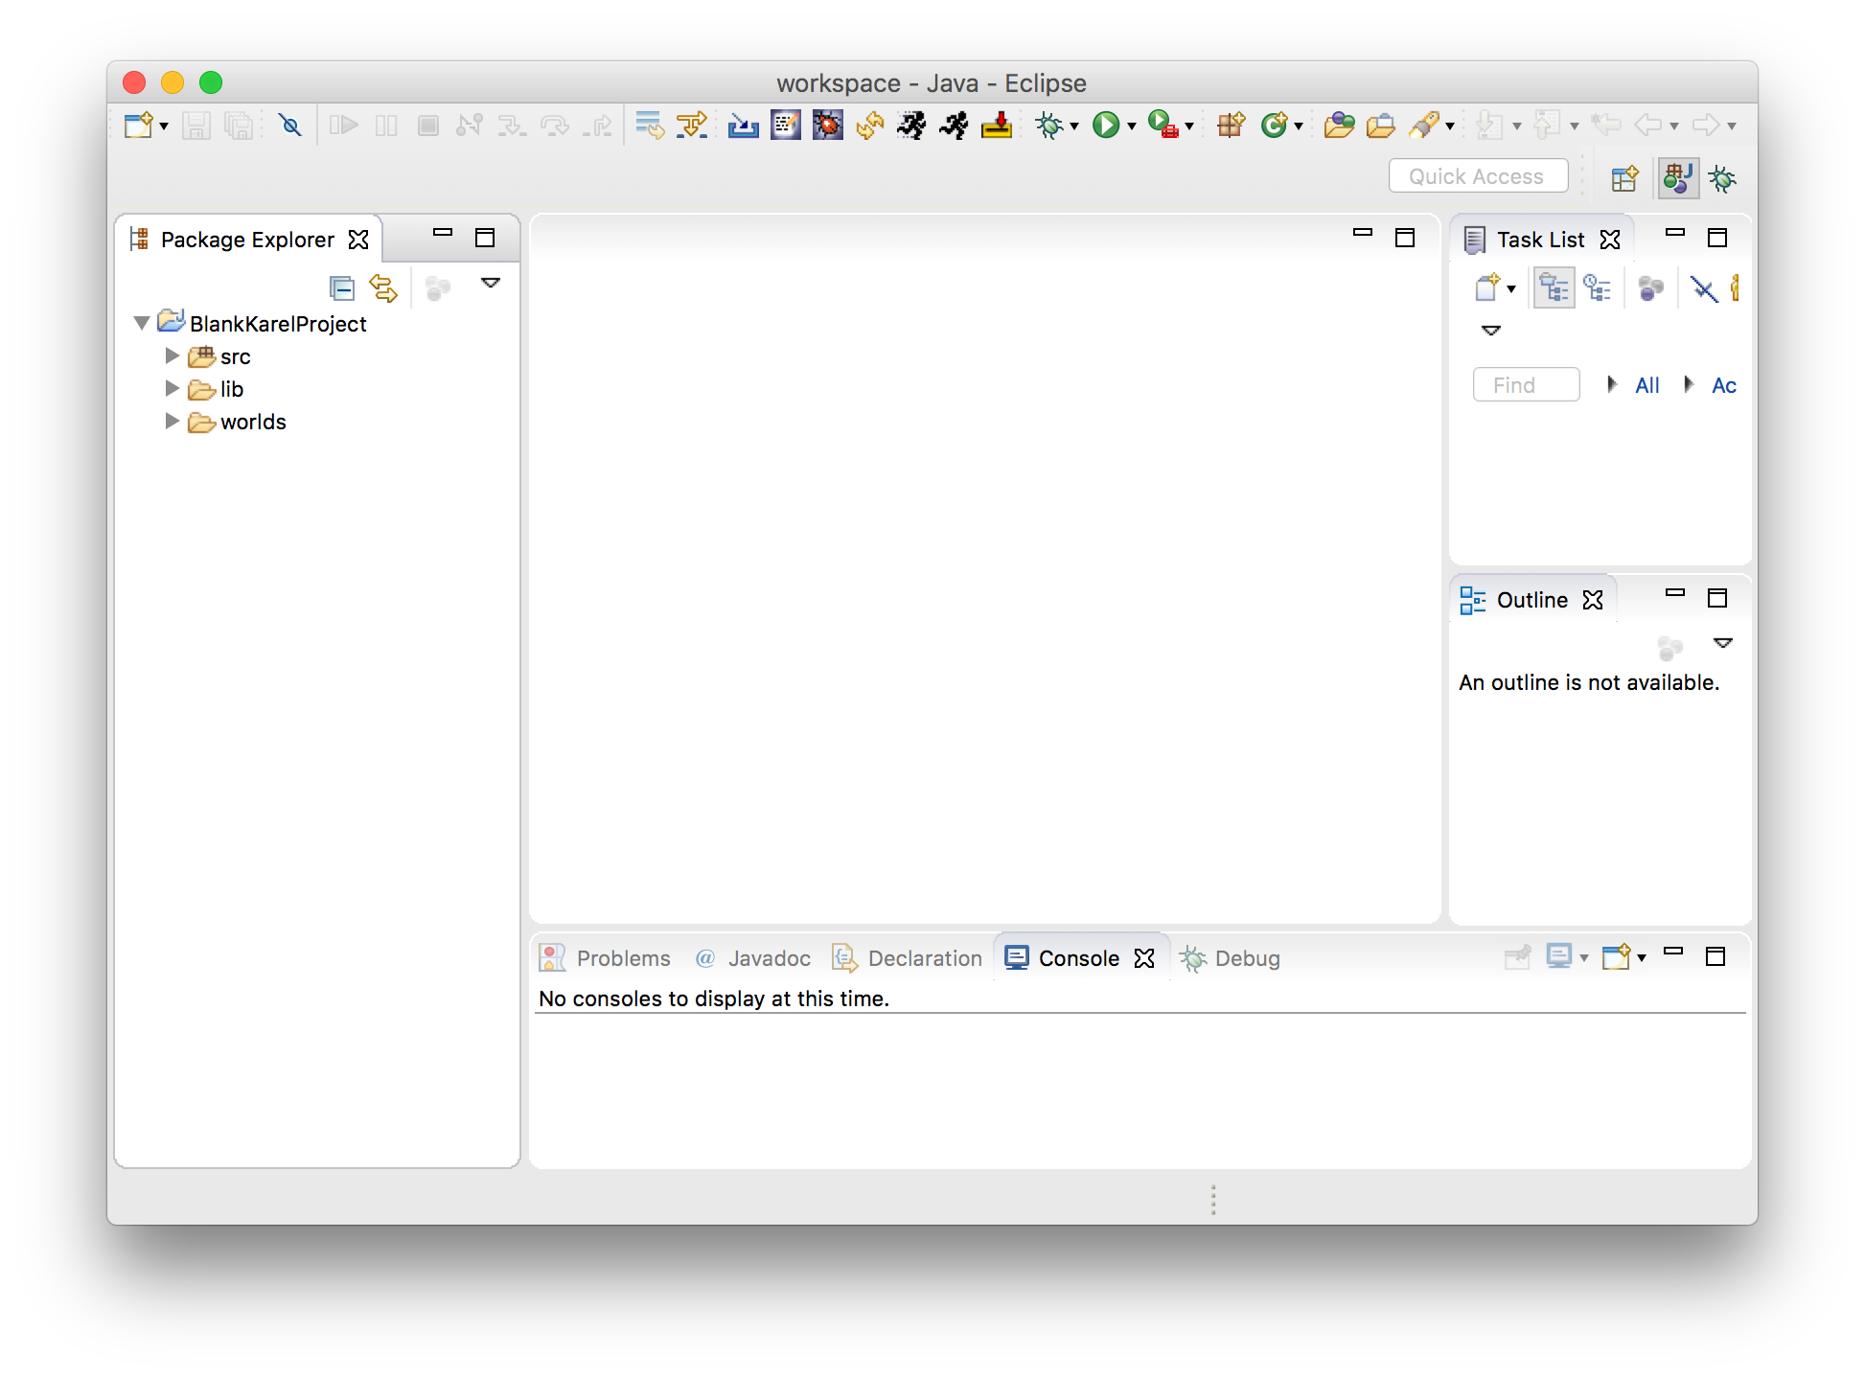This screenshot has width=1865, height=1378.
Task: Expand the lib folder
Action: (x=173, y=388)
